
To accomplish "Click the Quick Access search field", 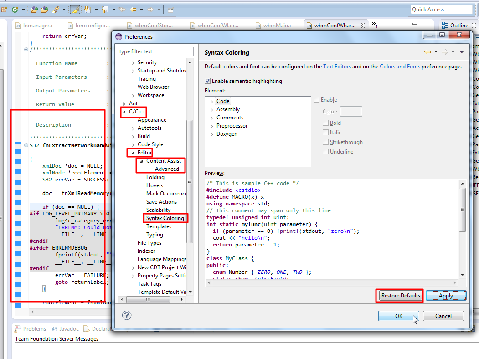I will pos(442,10).
